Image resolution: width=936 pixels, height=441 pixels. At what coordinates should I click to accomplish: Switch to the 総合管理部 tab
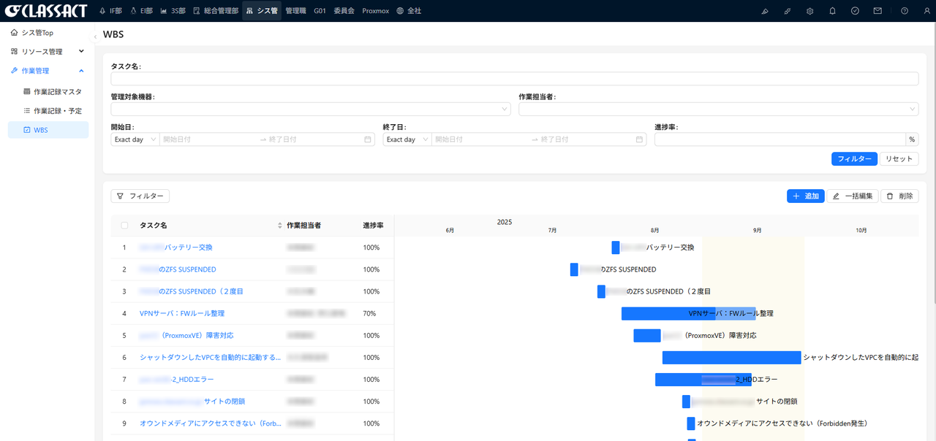(x=216, y=11)
